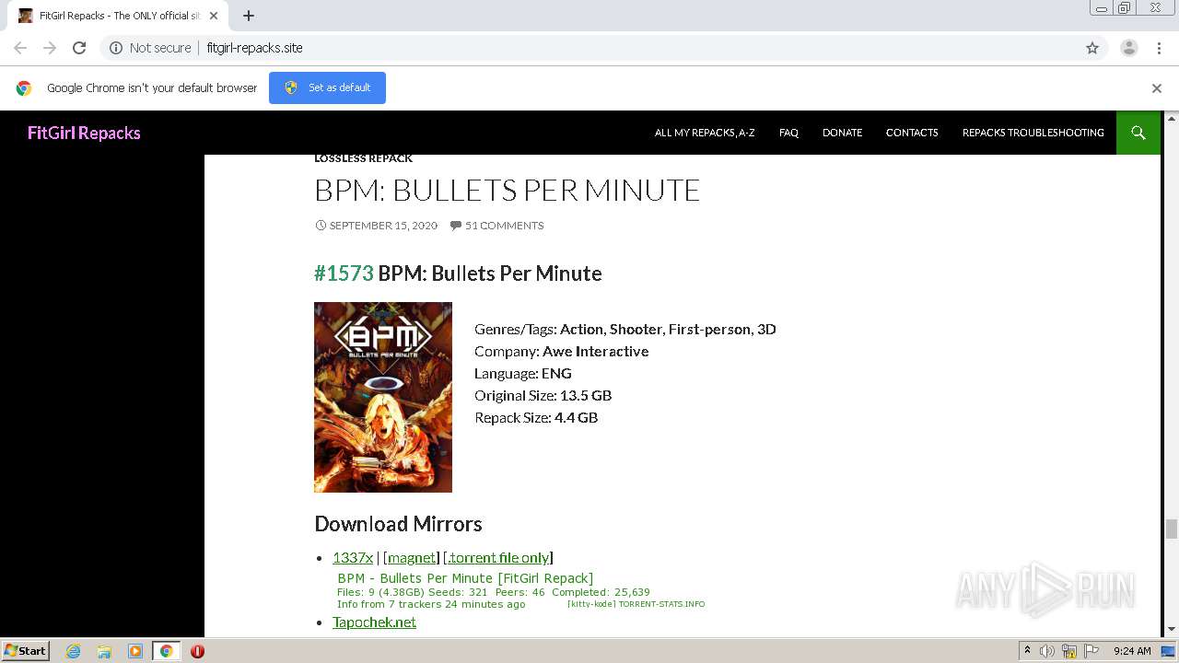This screenshot has width=1179, height=663.
Task: Click the Original Size: 13.5 GB text
Action: click(x=543, y=395)
